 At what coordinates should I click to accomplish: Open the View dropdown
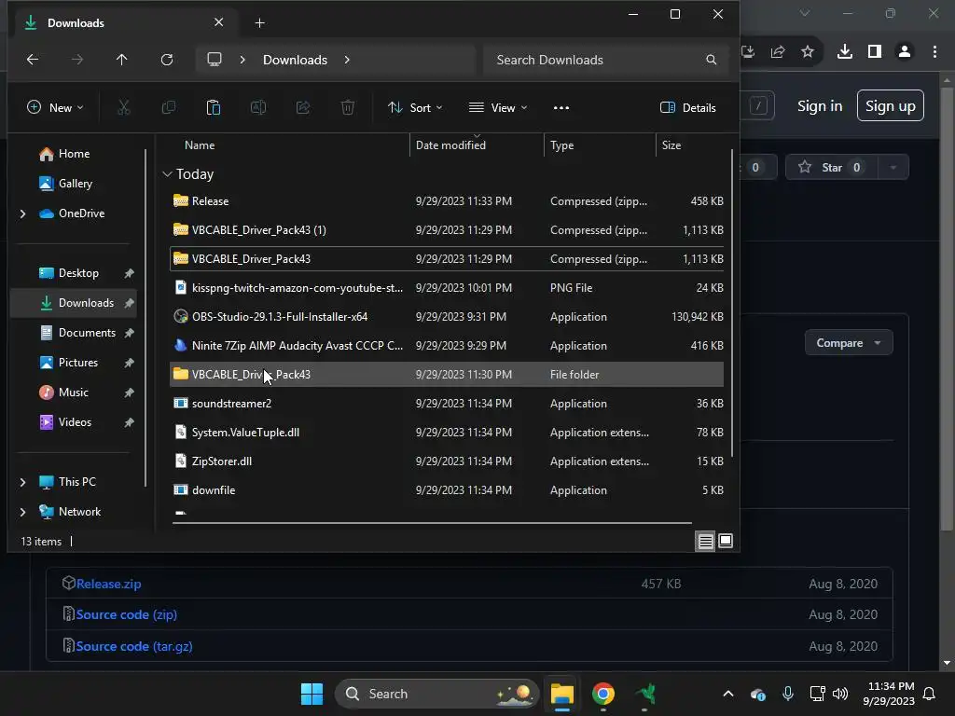click(x=498, y=108)
